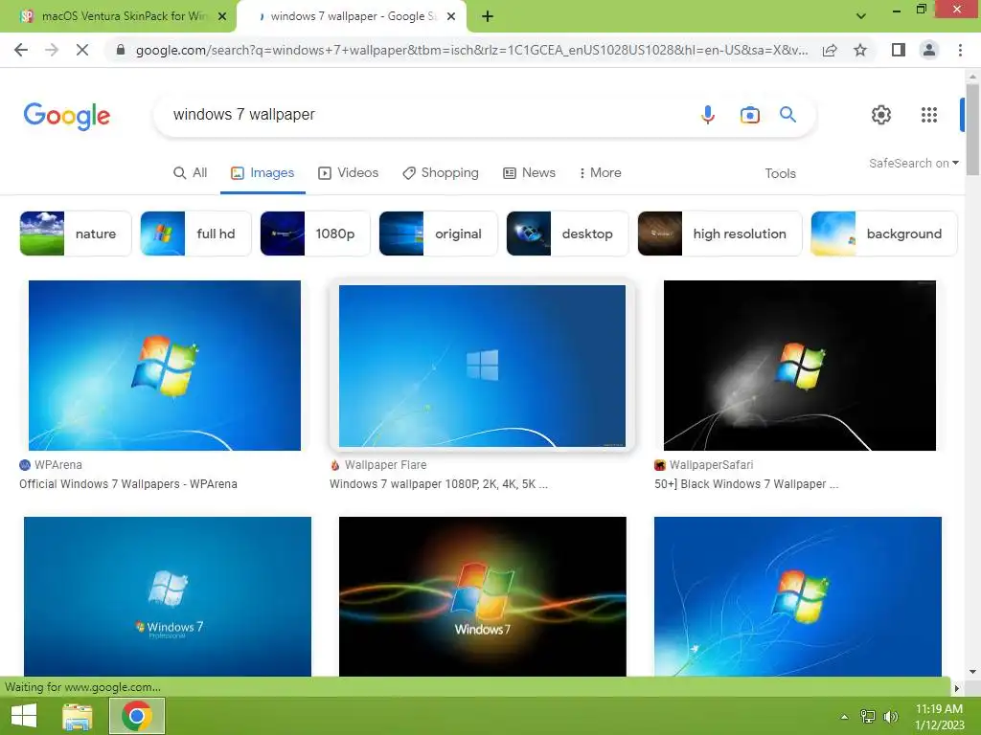This screenshot has width=981, height=735.
Task: Open File Explorer from taskbar
Action: click(x=78, y=716)
